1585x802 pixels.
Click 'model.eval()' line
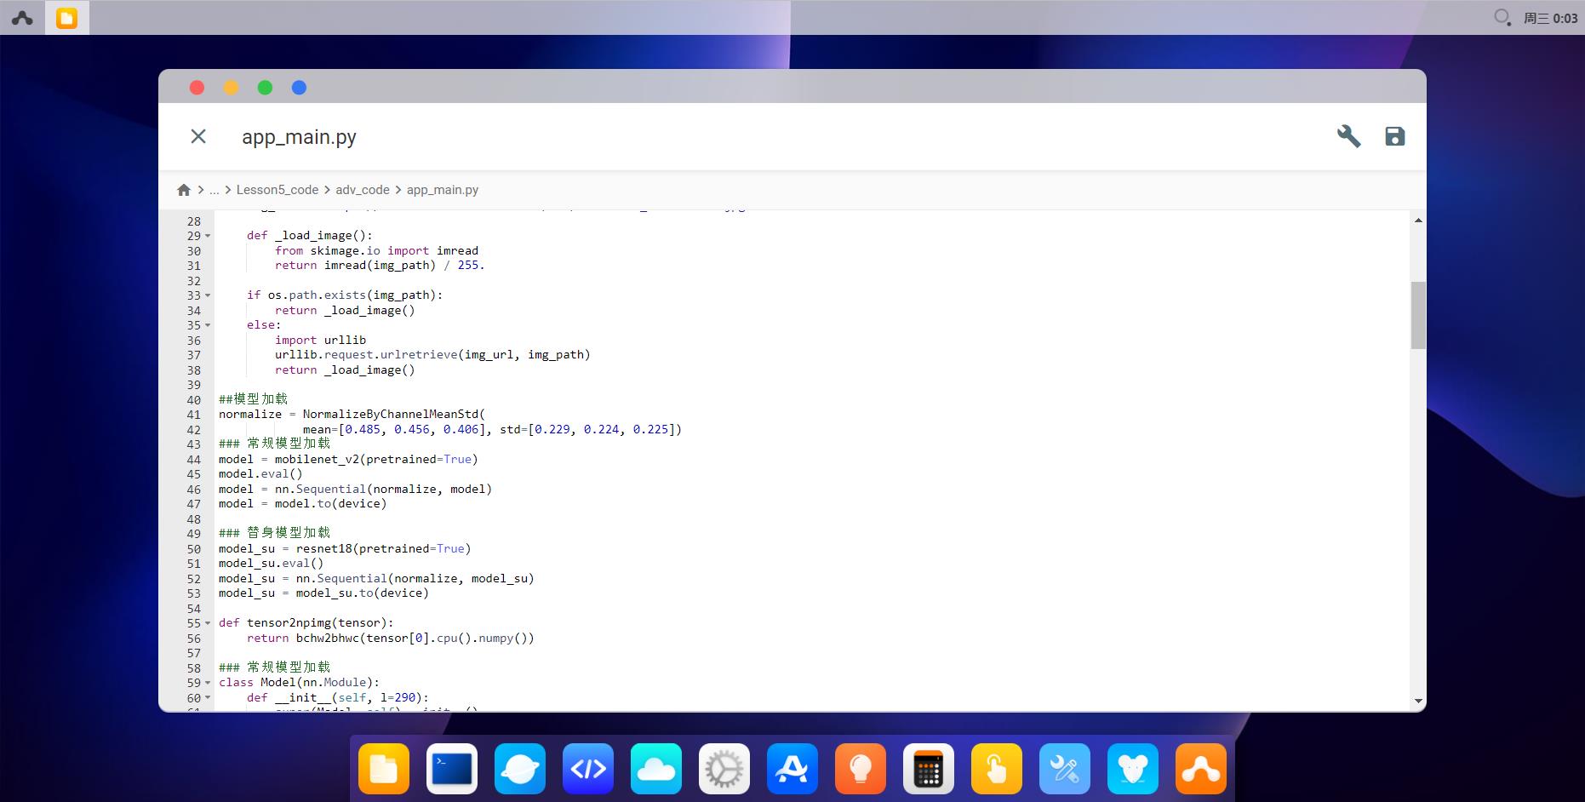tap(260, 474)
